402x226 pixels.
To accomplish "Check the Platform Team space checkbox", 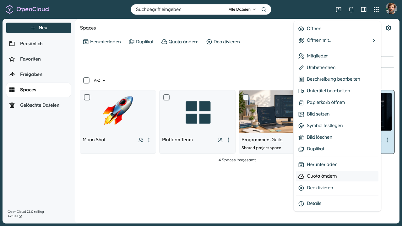I will [x=166, y=97].
